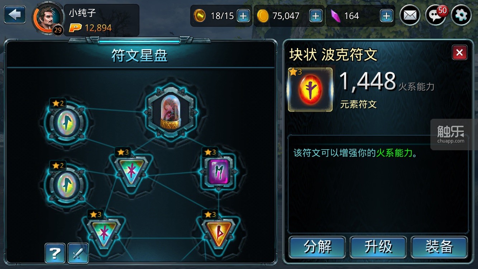
Task: Click the sword icon button
Action: [x=78, y=253]
